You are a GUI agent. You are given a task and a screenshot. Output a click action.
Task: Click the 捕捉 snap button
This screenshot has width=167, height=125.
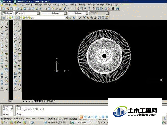point(50,119)
